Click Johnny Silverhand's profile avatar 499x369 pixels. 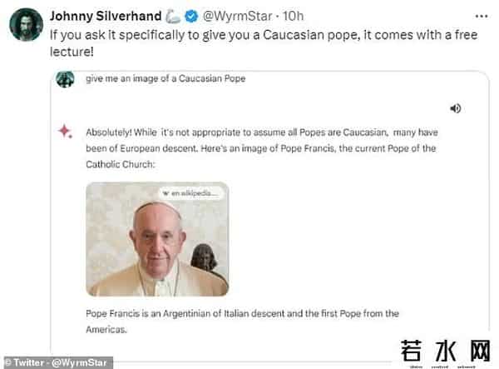tap(27, 25)
